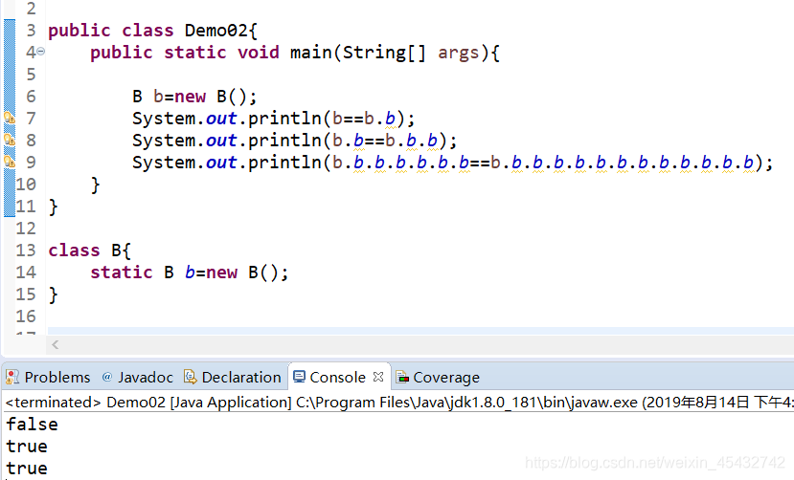Click the warning marker on line 9

click(x=10, y=163)
